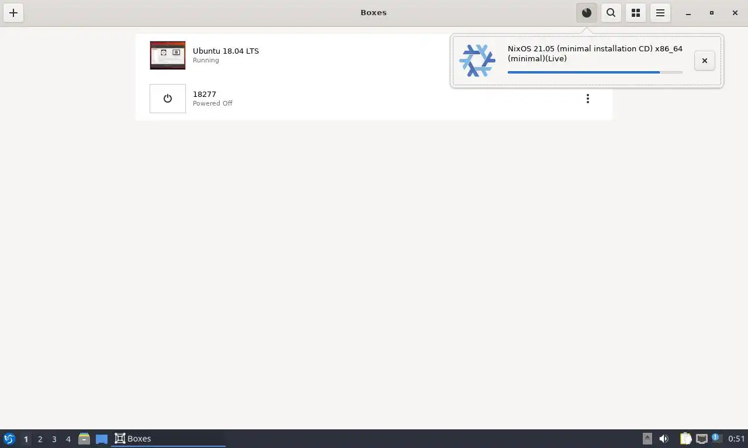748x448 pixels.
Task: Open the Boxes hamburger menu
Action: click(660, 13)
